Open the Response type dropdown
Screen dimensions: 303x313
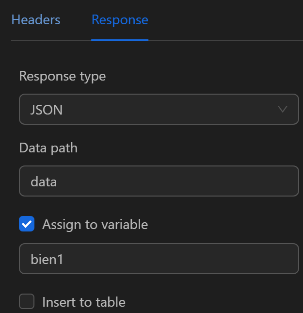pyautogui.click(x=159, y=109)
